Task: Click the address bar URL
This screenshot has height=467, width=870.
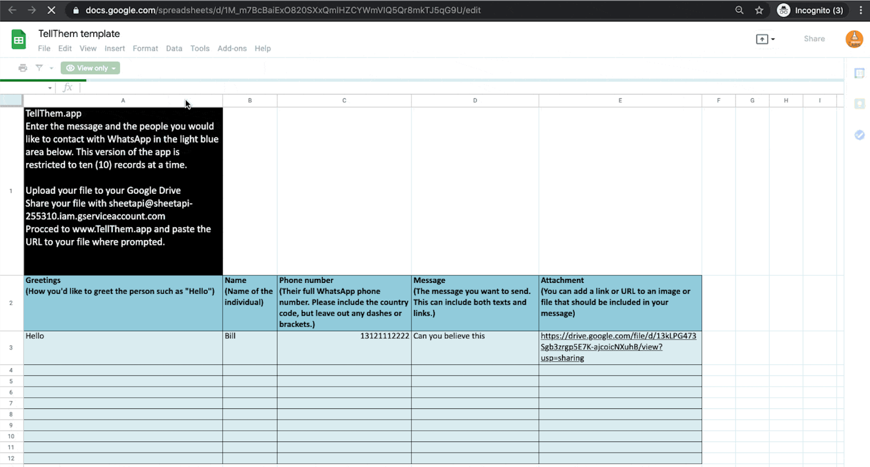Action: [x=283, y=10]
